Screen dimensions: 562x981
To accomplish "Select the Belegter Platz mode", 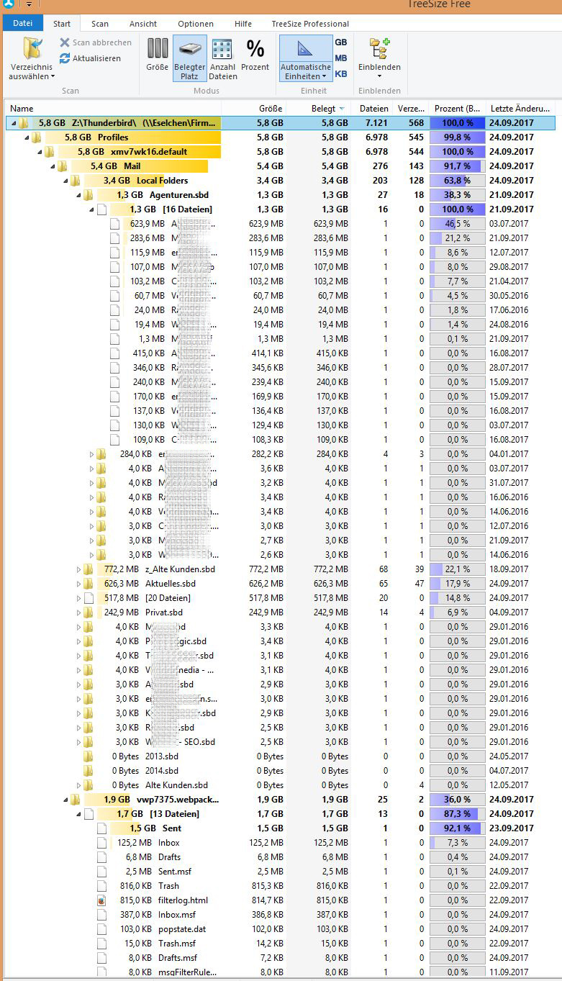I will (x=189, y=59).
